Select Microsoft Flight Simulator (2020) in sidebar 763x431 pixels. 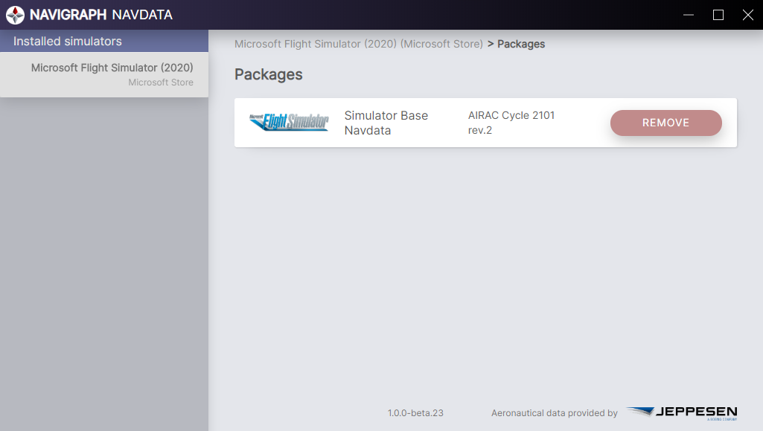click(112, 68)
